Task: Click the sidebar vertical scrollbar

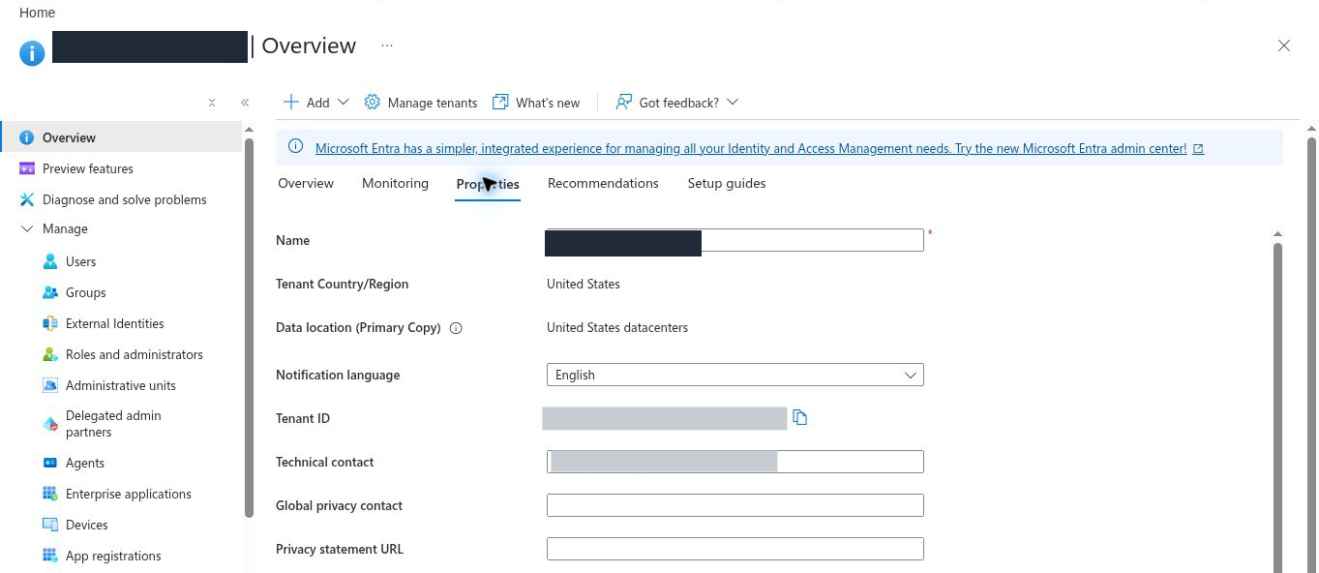Action: 249,327
